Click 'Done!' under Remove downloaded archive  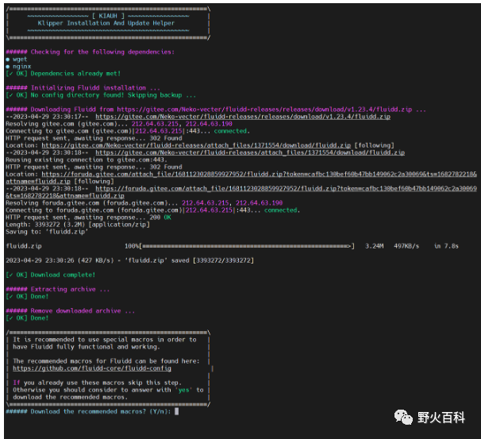coord(27,318)
